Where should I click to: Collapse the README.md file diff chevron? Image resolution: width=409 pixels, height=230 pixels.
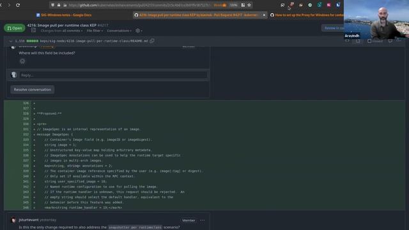pyautogui.click(x=11, y=41)
